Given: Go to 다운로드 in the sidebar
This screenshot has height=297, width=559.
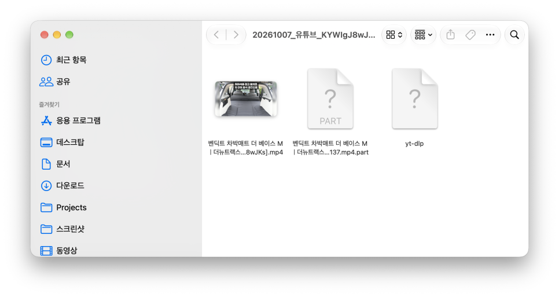Looking at the screenshot, I should [x=62, y=186].
